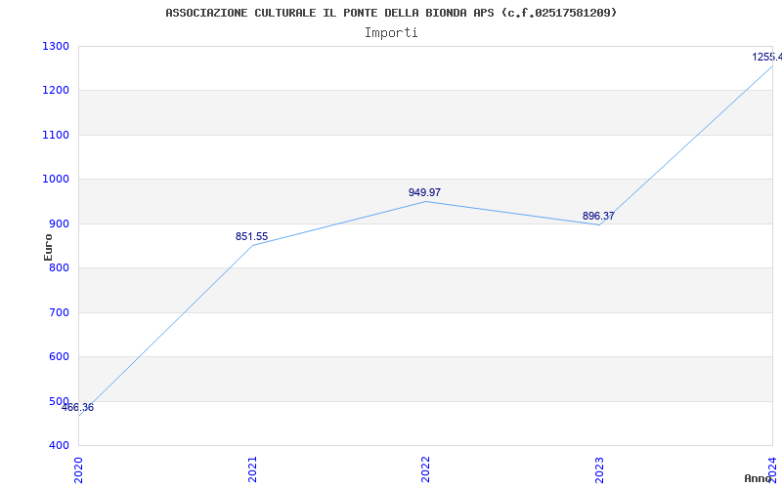The width and height of the screenshot is (782, 488).
Task: Click the Anno x-axis title
Action: pos(758,478)
